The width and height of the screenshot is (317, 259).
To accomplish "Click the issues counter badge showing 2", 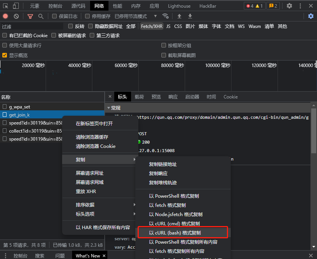I will click(273, 6).
